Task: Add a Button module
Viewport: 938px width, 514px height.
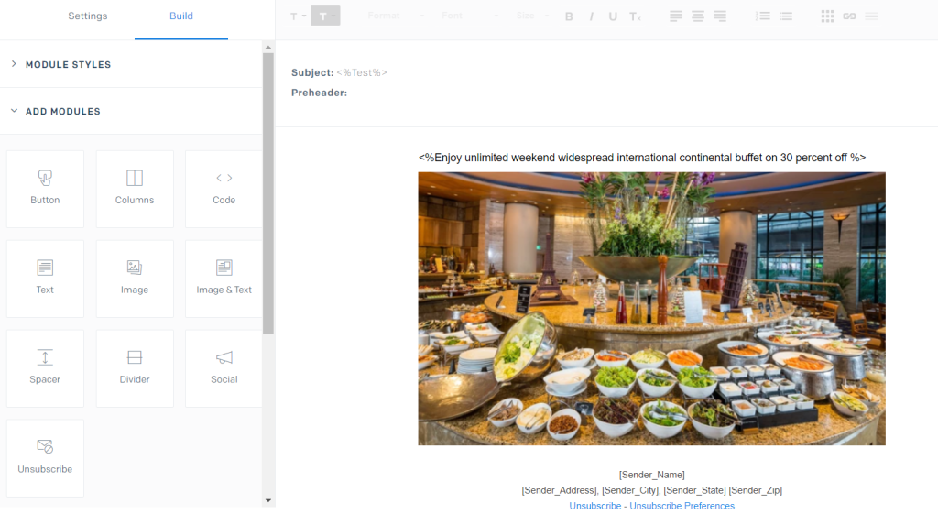Action: pyautogui.click(x=45, y=189)
